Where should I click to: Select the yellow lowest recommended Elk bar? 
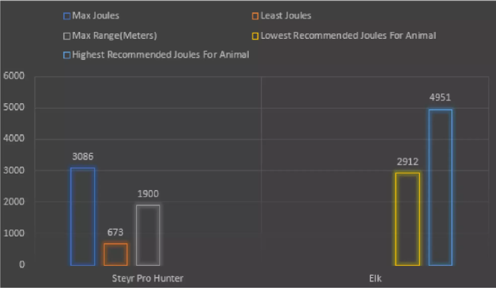click(x=407, y=219)
